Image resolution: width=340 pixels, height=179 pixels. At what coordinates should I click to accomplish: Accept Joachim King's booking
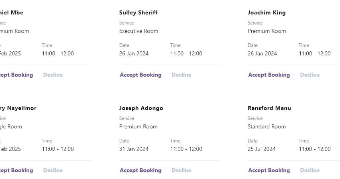click(269, 75)
